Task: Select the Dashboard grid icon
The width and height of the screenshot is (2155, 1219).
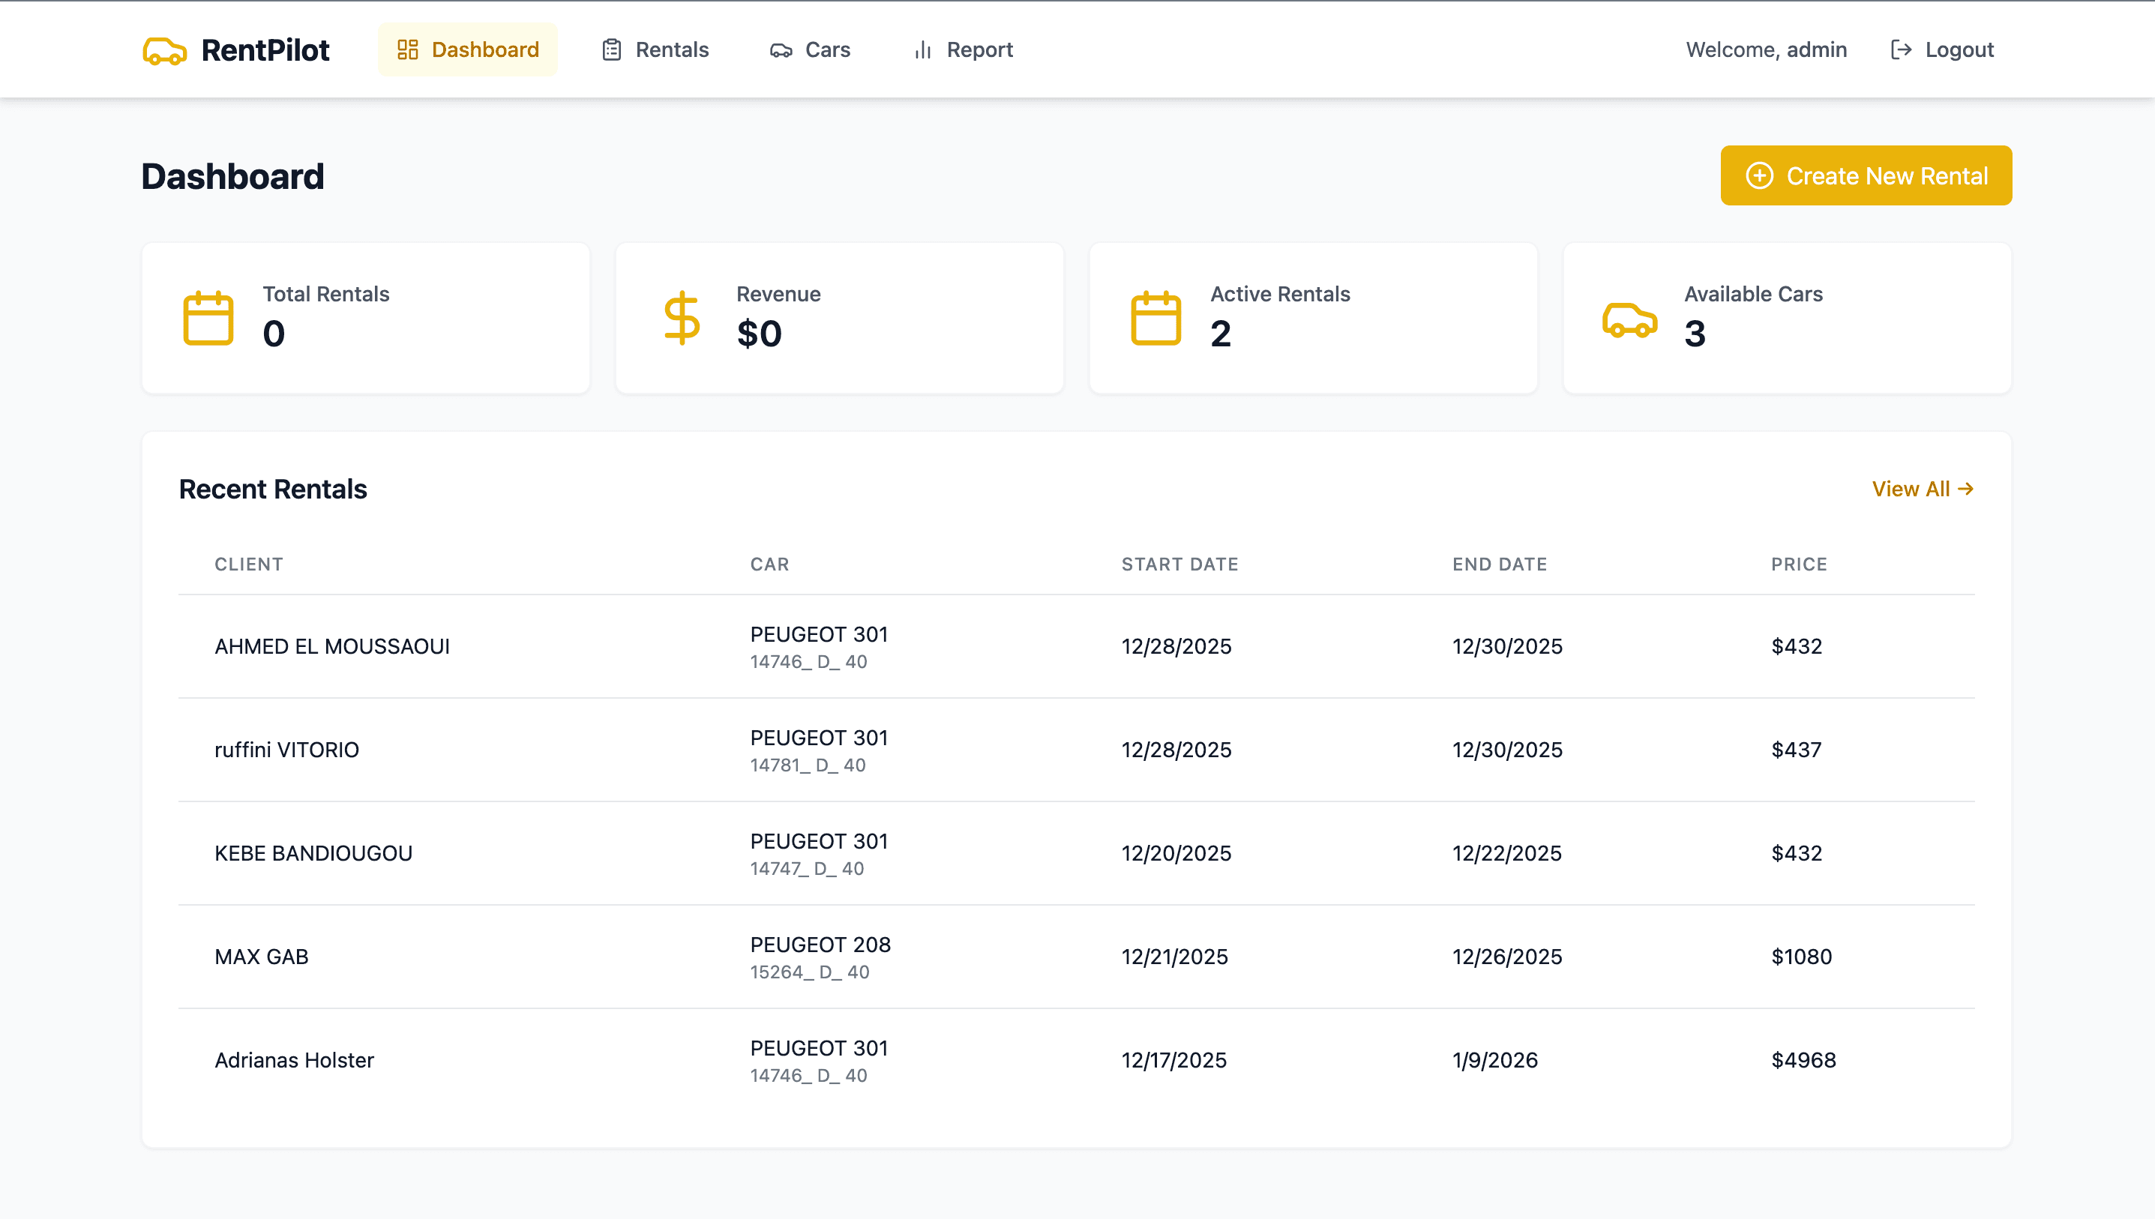Action: pos(408,49)
